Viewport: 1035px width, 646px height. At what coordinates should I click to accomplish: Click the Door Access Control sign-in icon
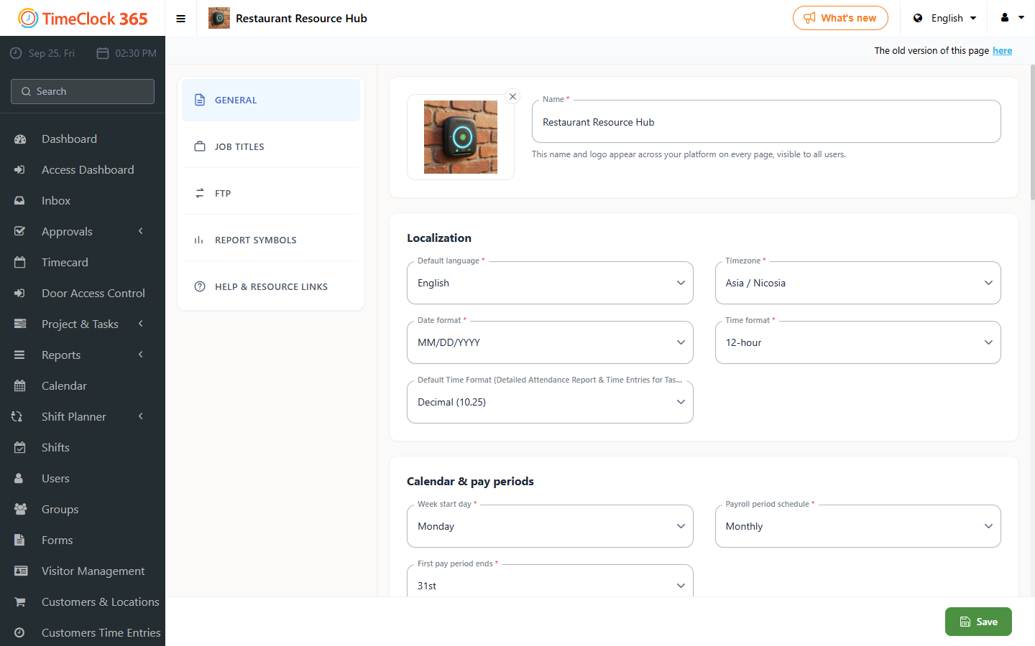(20, 294)
